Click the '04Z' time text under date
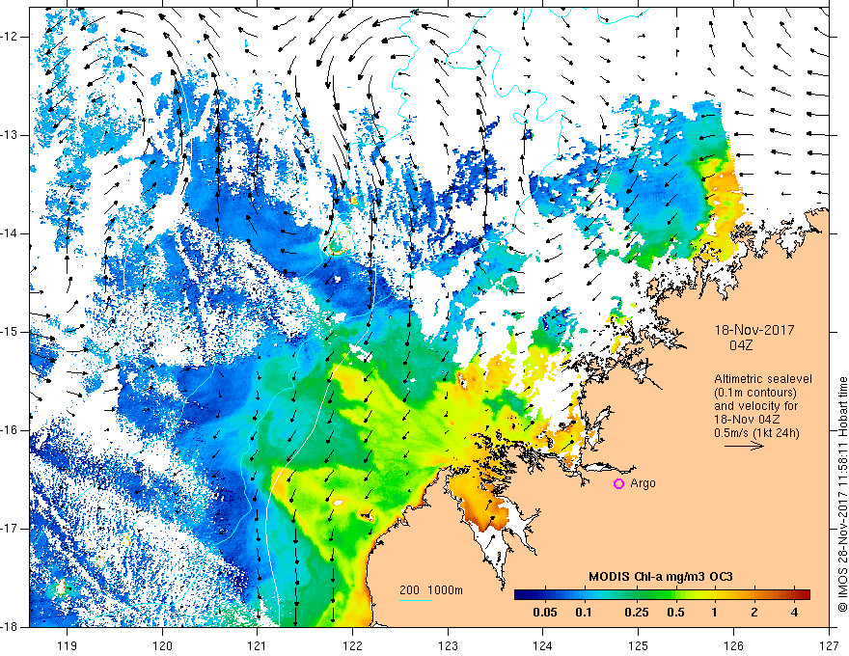Viewport: 849px width, 656px height. [741, 345]
